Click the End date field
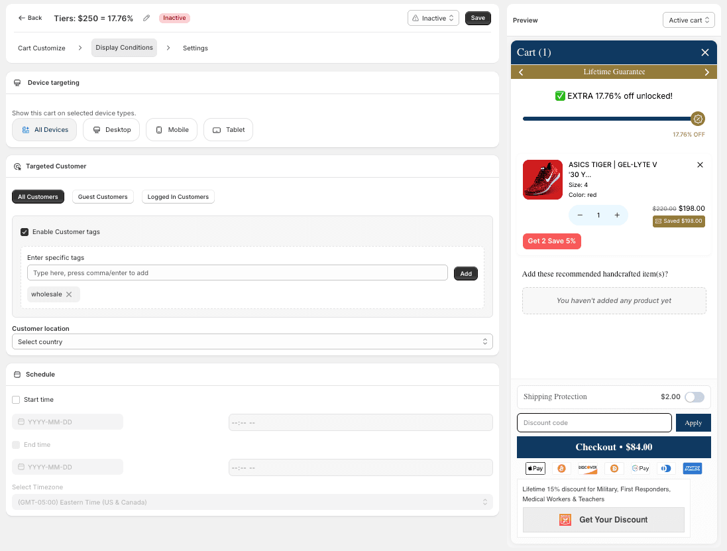 (x=68, y=467)
